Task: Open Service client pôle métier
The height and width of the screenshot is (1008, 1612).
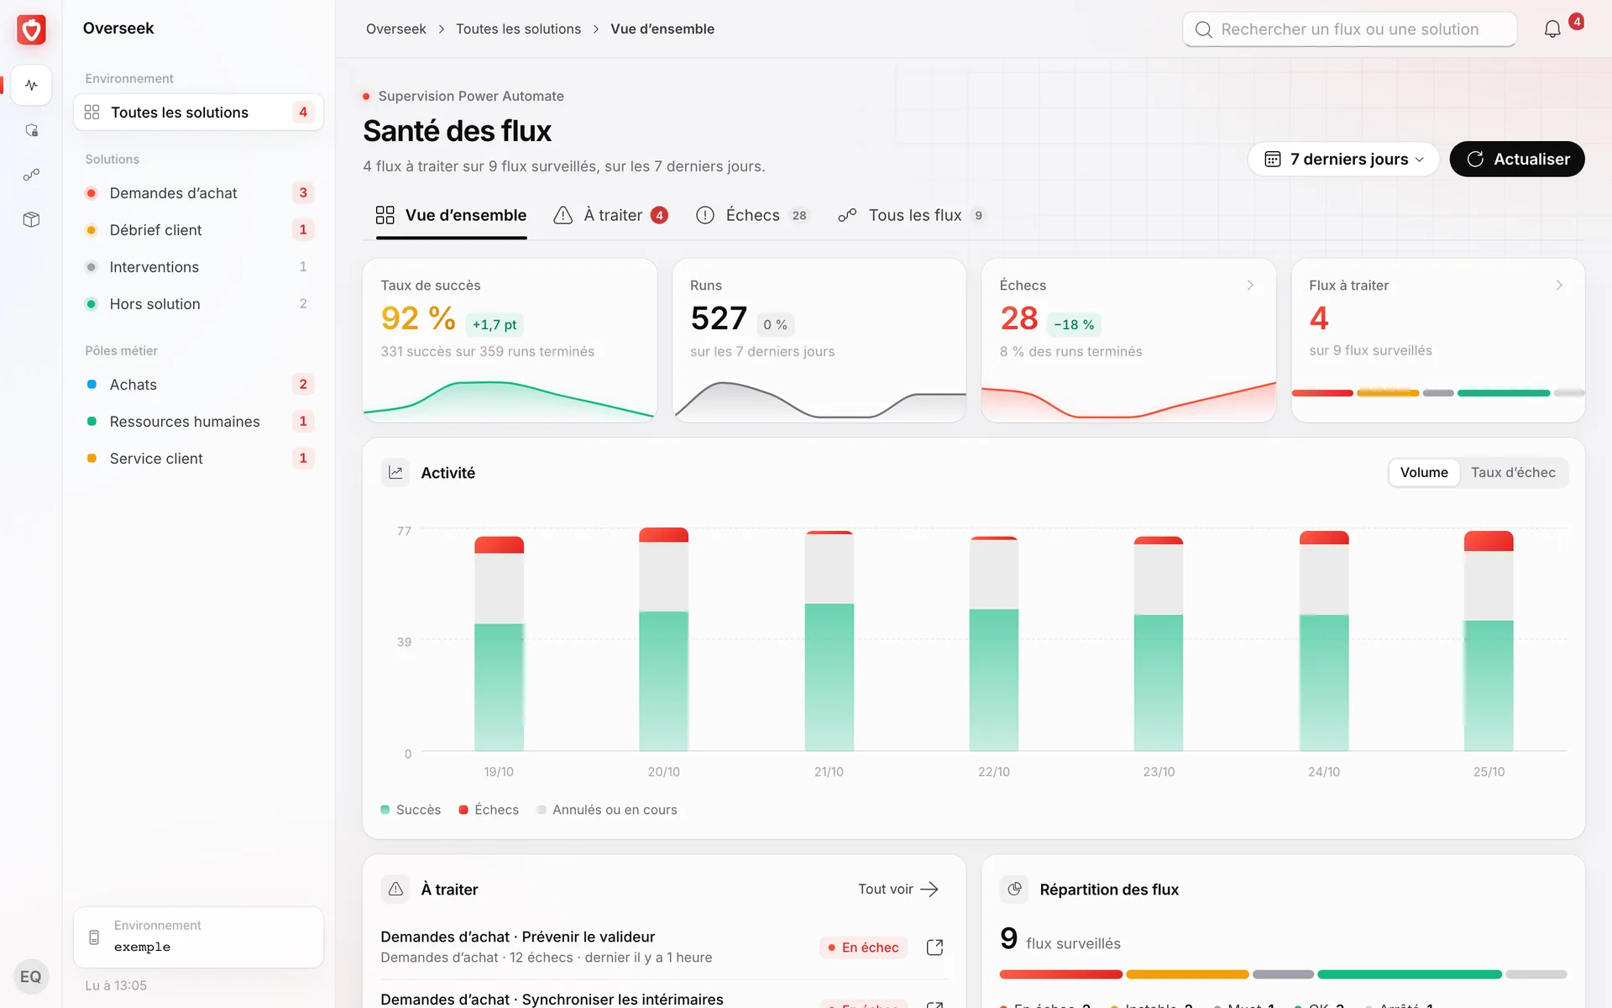Action: (x=198, y=459)
